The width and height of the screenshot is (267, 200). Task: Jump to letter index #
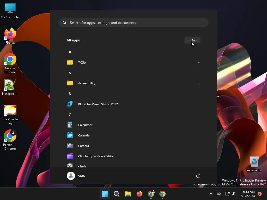pos(70,52)
